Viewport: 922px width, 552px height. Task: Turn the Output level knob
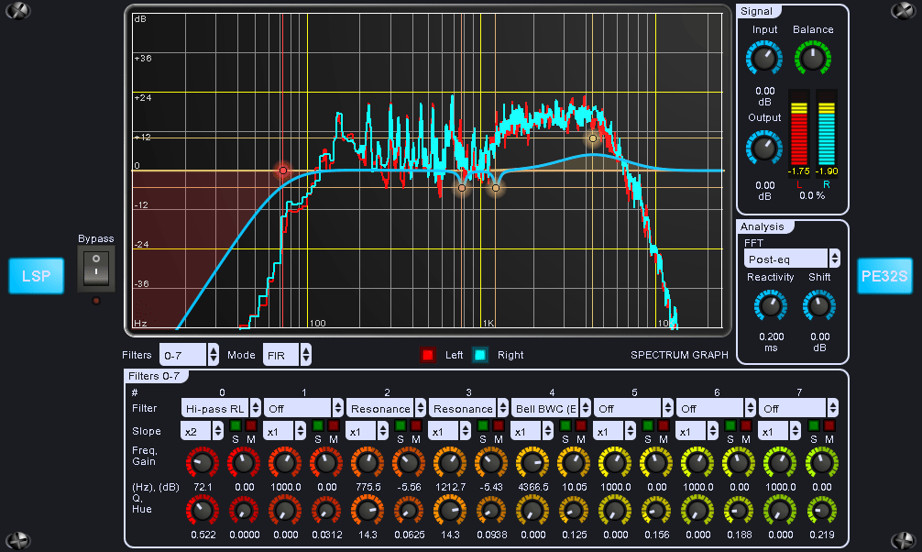point(763,149)
